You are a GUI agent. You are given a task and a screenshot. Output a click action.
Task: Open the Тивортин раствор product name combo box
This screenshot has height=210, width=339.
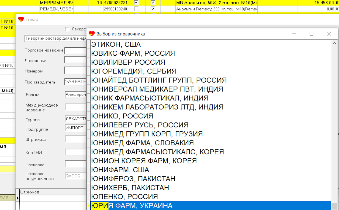(55, 38)
